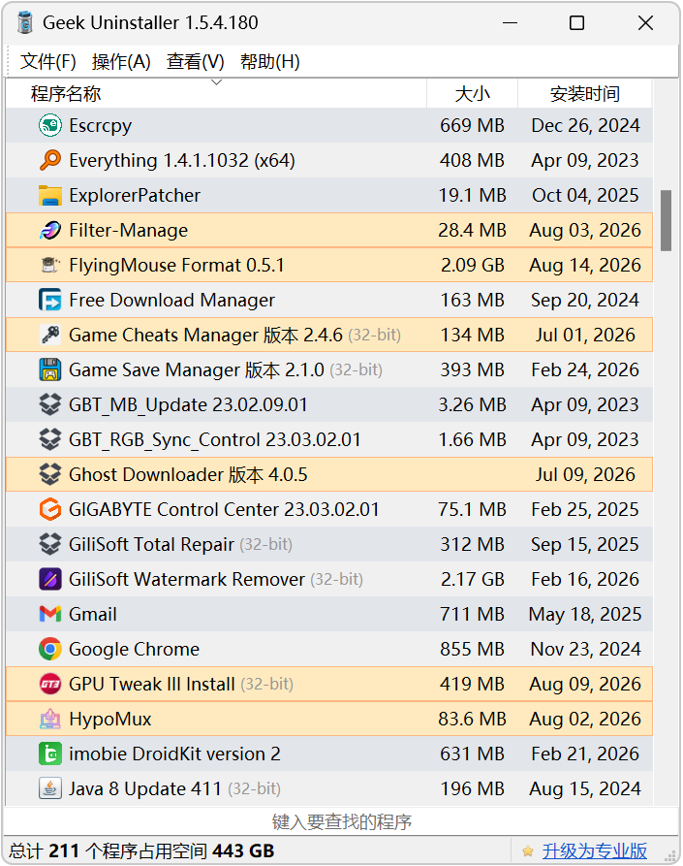The width and height of the screenshot is (683, 866).
Task: Click the imobie DroidKit icon
Action: pos(50,754)
